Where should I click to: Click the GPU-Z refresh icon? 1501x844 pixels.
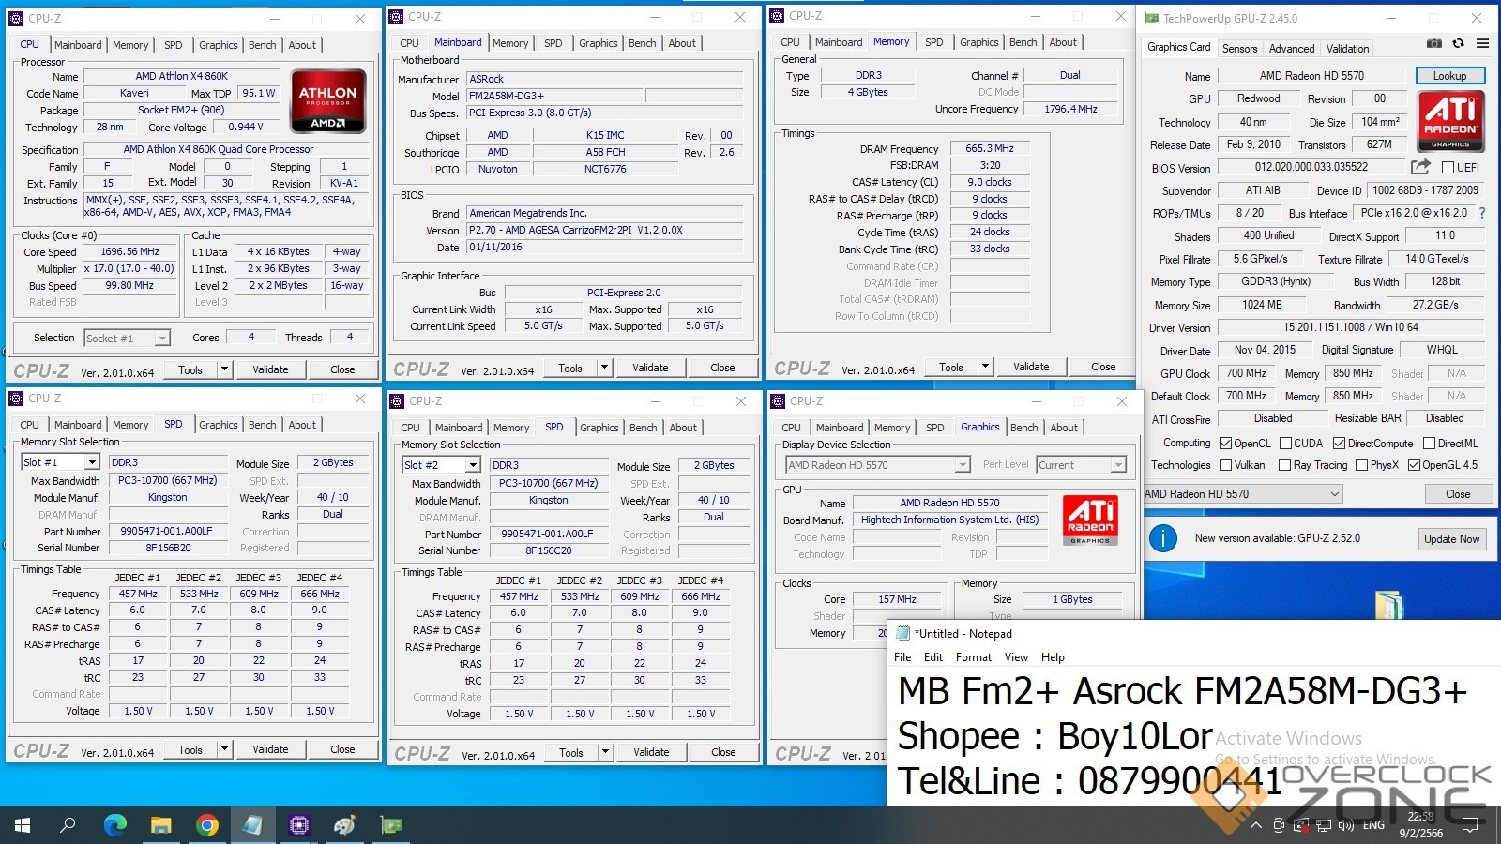pos(1458,43)
